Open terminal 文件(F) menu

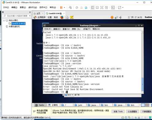tap(47, 29)
